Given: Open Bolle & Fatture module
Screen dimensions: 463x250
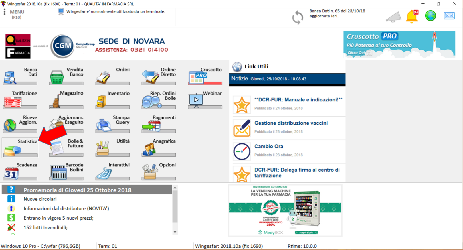Looking at the screenshot, I should [x=66, y=147].
